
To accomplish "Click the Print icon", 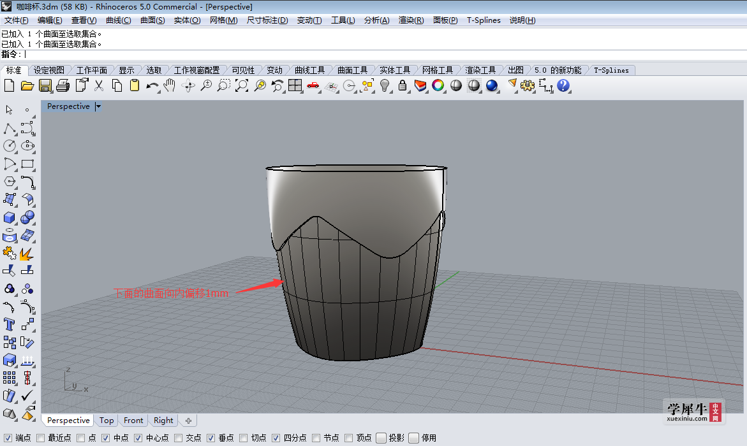I will (63, 85).
